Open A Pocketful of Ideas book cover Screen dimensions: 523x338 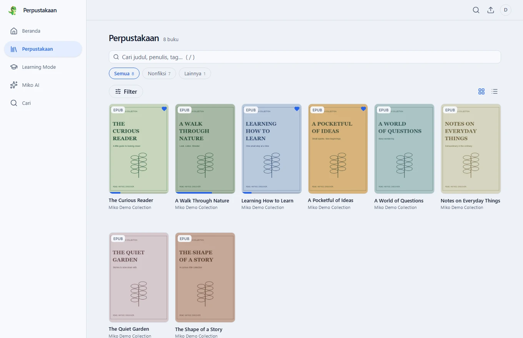point(338,149)
